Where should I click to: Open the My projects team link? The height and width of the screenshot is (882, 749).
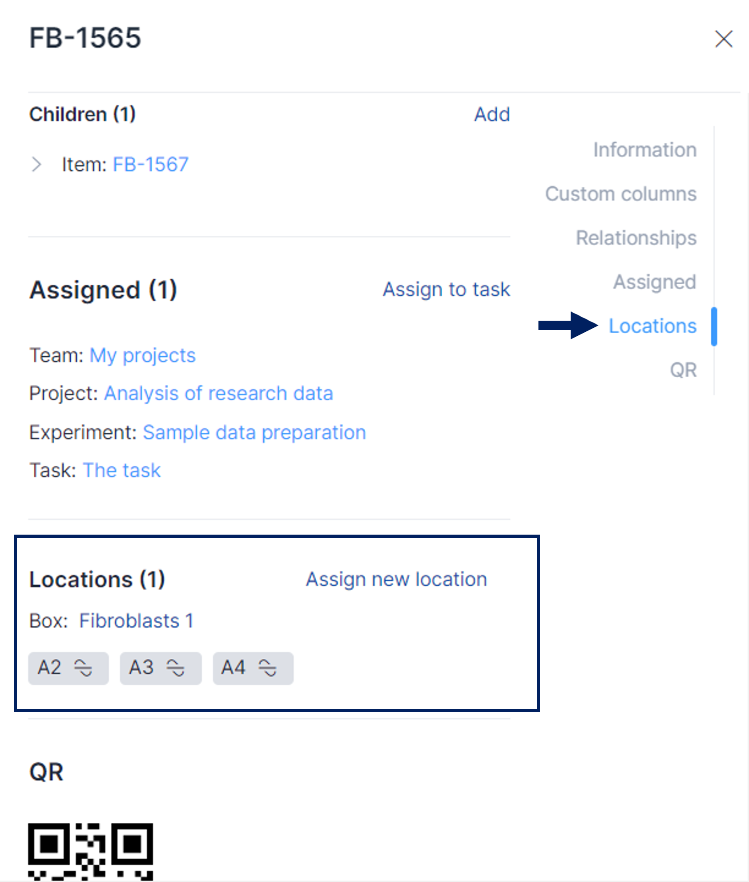click(x=142, y=355)
